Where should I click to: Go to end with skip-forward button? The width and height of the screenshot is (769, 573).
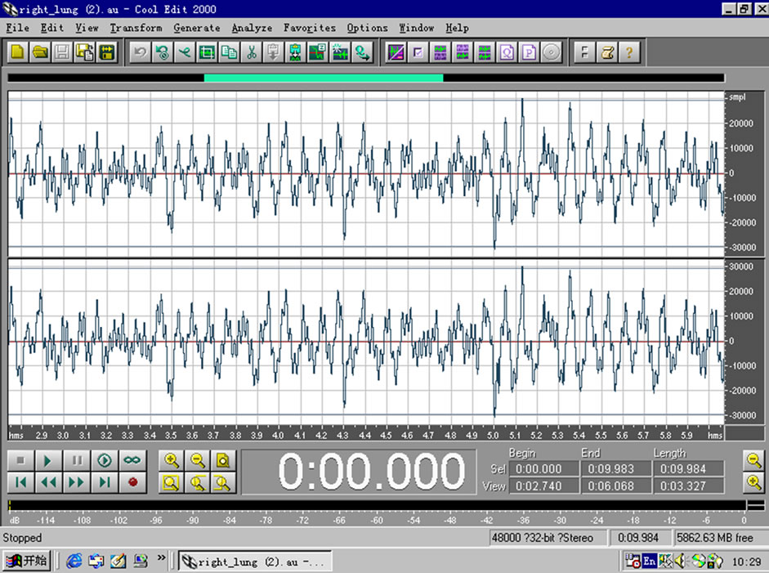click(x=105, y=482)
